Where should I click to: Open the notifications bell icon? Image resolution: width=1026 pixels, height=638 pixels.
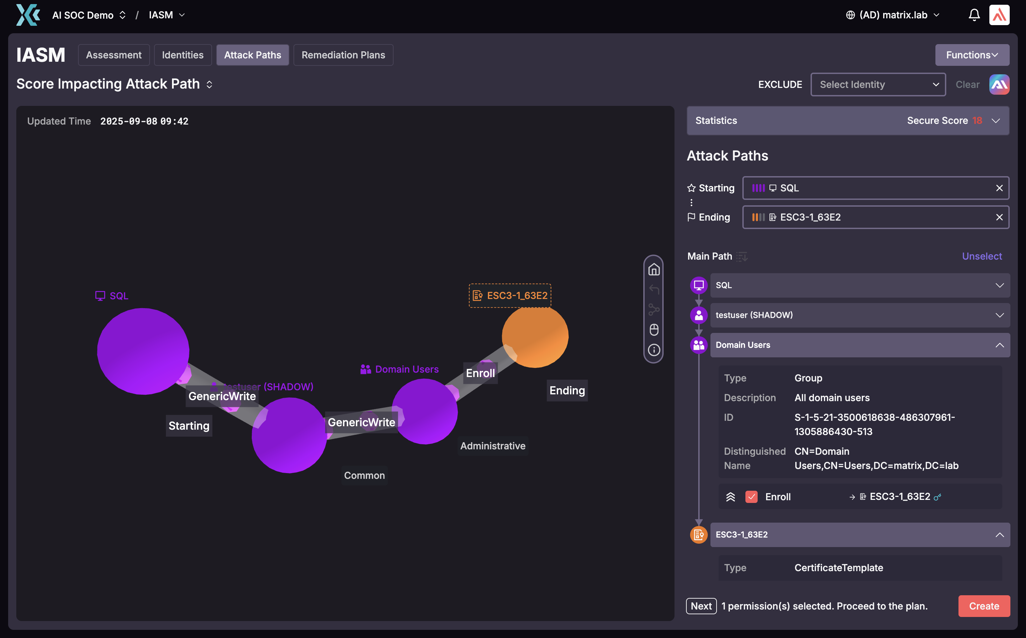[x=974, y=15]
